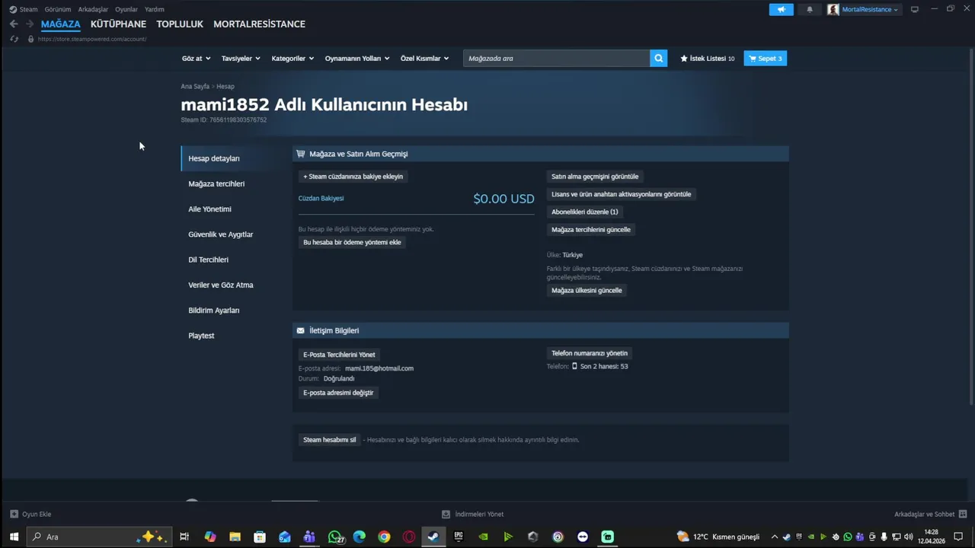
Task: Open Google Chrome from the taskbar
Action: click(x=384, y=537)
